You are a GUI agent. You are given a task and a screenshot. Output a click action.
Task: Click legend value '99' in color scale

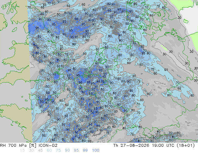(x=85, y=151)
